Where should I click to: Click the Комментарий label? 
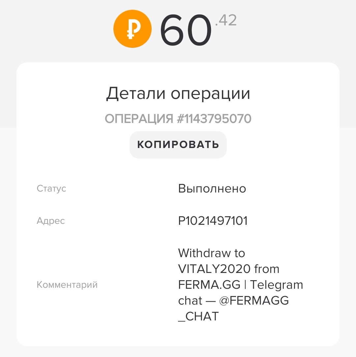point(67,284)
